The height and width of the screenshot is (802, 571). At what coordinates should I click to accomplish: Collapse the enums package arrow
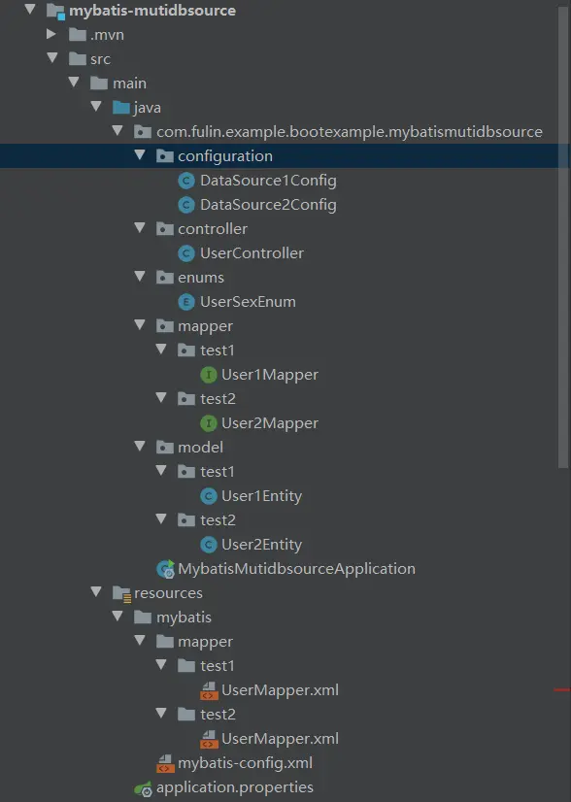tap(140, 276)
